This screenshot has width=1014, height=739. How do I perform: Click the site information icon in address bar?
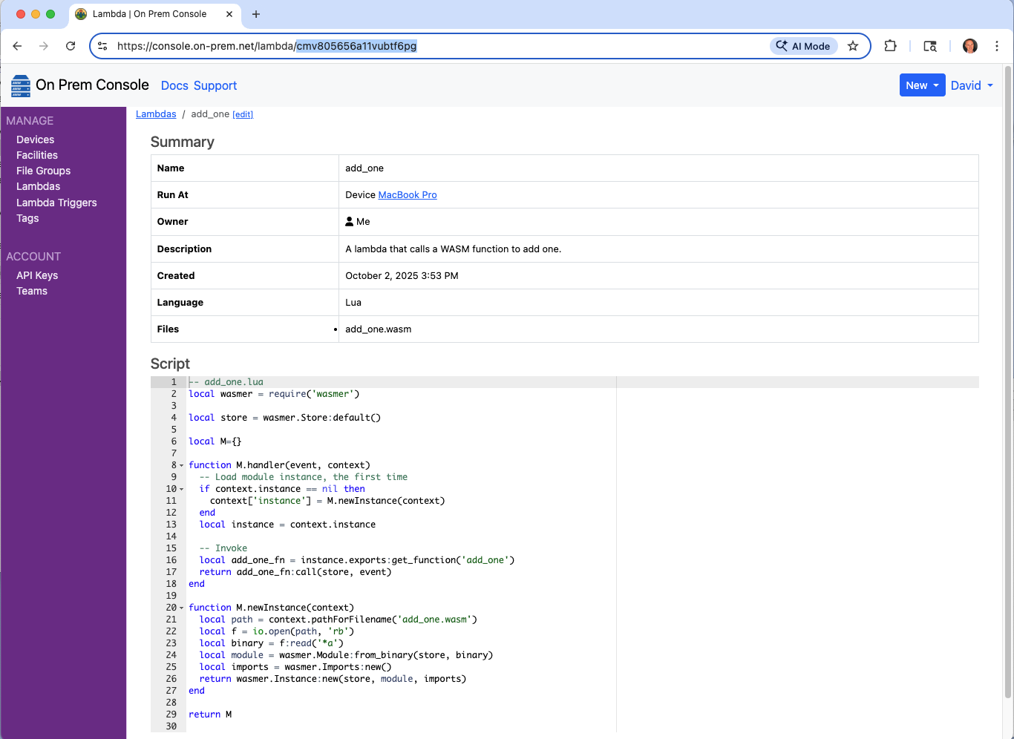point(103,46)
